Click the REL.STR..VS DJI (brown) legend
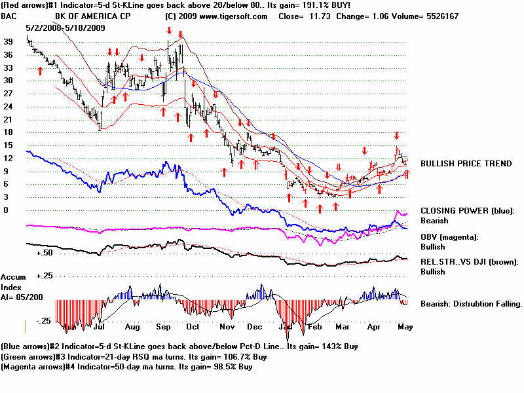The height and width of the screenshot is (393, 524). pyautogui.click(x=469, y=261)
